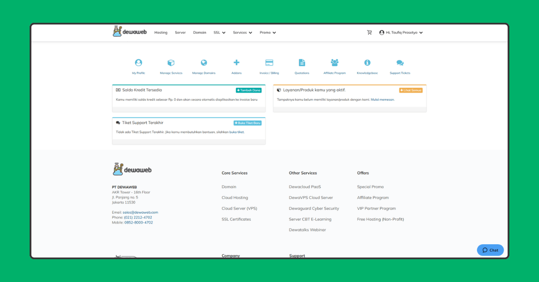Image resolution: width=539 pixels, height=282 pixels.
Task: Click the Addons plus icon
Action: tap(236, 63)
